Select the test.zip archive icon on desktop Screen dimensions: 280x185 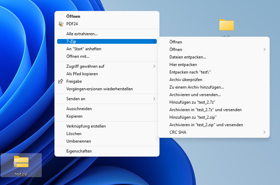point(21,162)
